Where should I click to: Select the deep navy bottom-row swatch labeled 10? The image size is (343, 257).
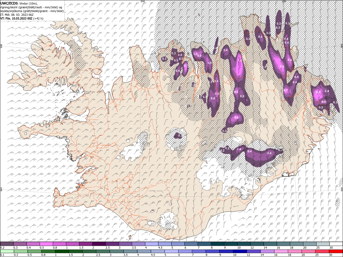point(240,251)
